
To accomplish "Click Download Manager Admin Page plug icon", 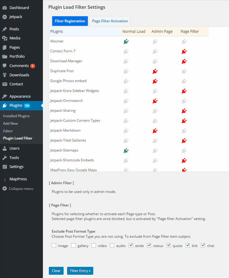I will (155, 62).
